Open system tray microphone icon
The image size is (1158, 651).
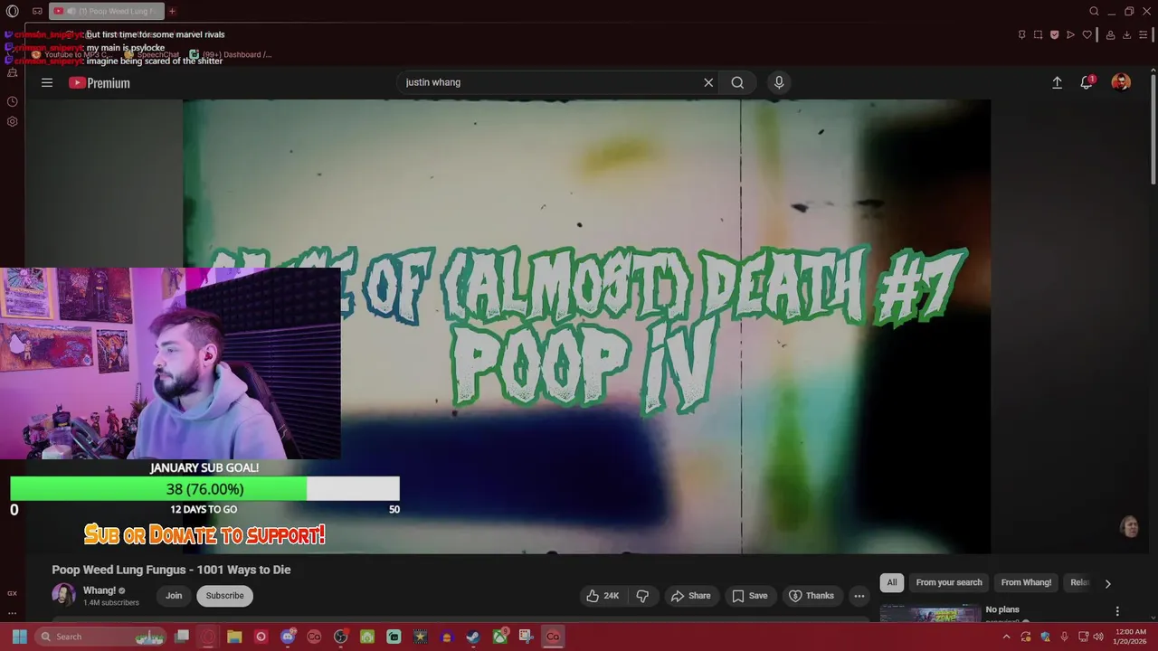1064,637
